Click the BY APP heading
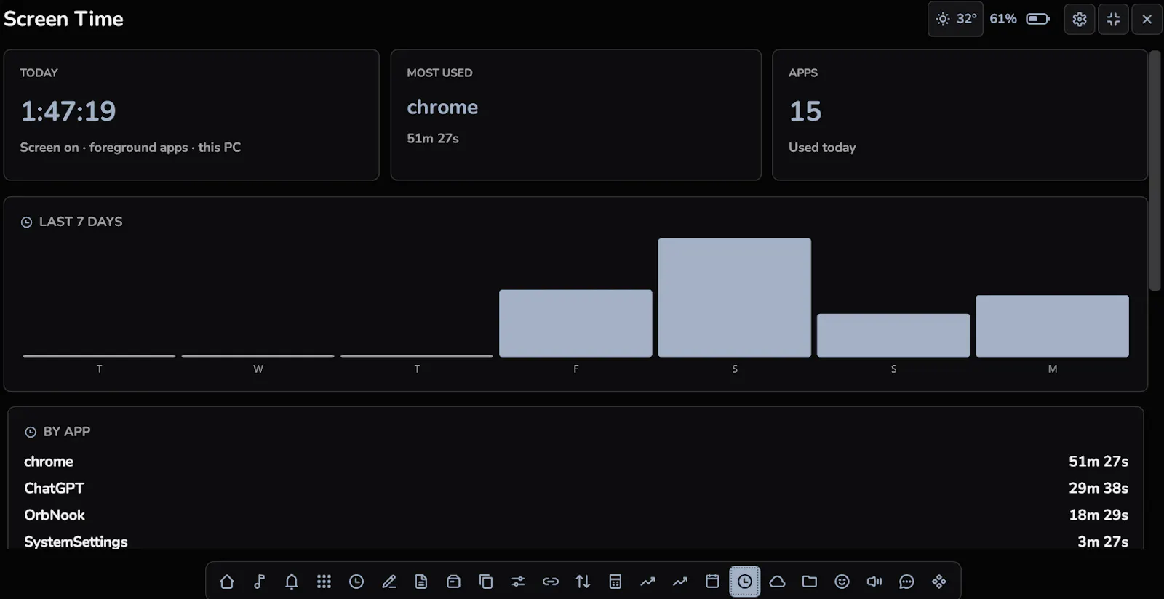The image size is (1164, 599). (x=67, y=432)
